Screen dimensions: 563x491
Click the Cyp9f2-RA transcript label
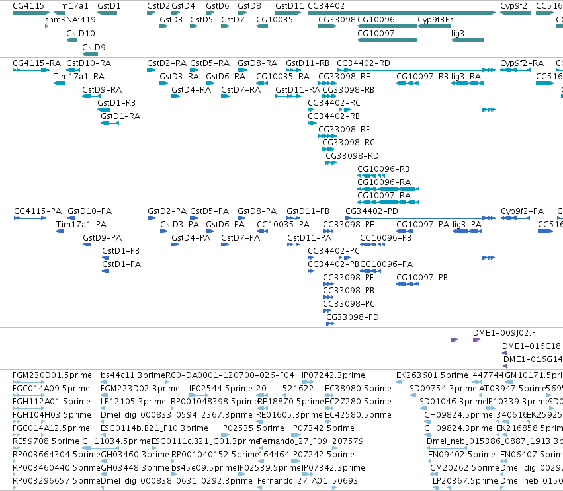pyautogui.click(x=522, y=63)
